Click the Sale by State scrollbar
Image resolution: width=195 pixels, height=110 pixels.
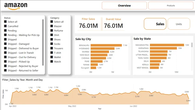(192, 45)
